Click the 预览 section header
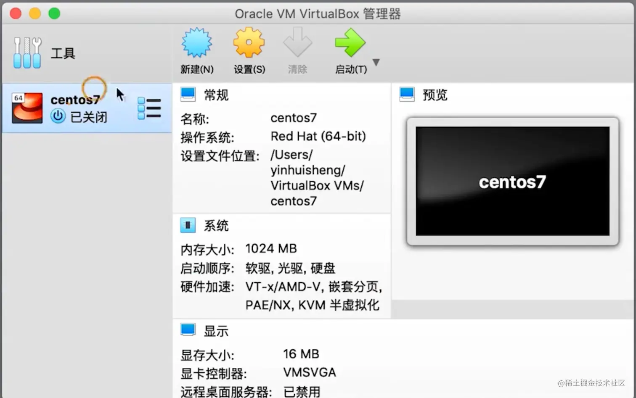The image size is (636, 398). tap(435, 95)
